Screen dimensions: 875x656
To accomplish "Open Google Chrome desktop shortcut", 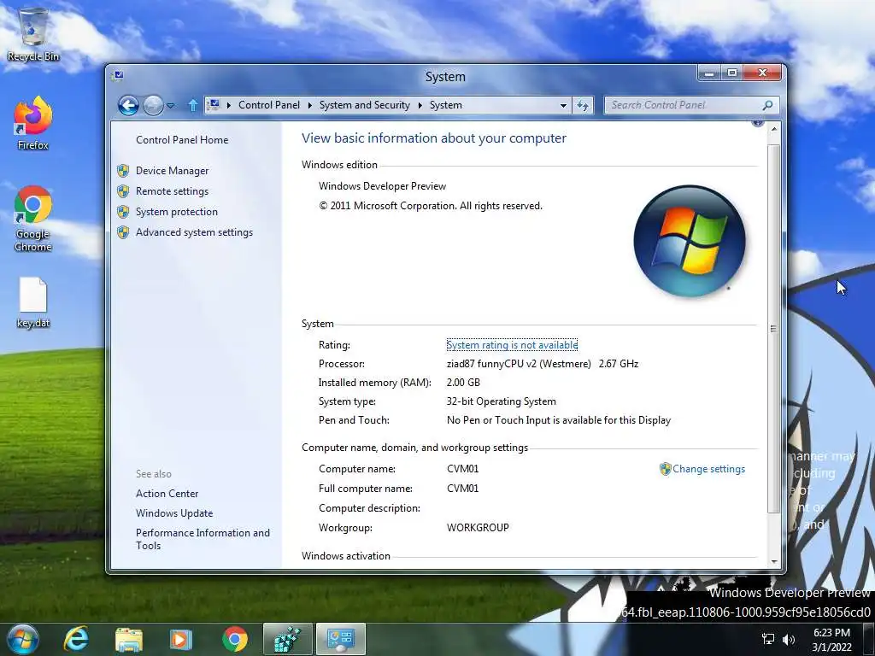I will [x=33, y=219].
